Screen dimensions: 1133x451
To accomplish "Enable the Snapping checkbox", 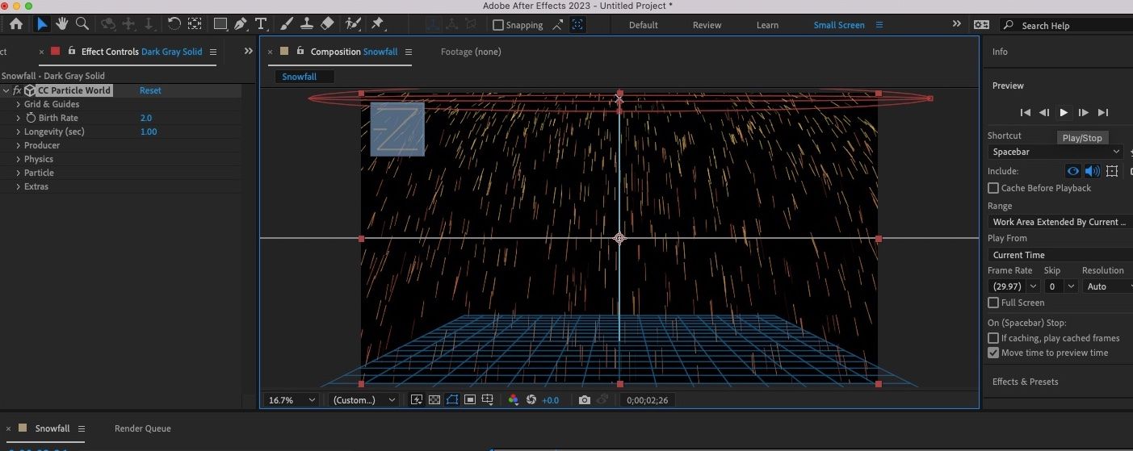I will click(x=498, y=25).
